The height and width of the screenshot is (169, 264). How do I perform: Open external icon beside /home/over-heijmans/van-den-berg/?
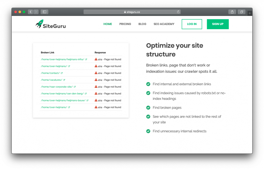point(86,93)
